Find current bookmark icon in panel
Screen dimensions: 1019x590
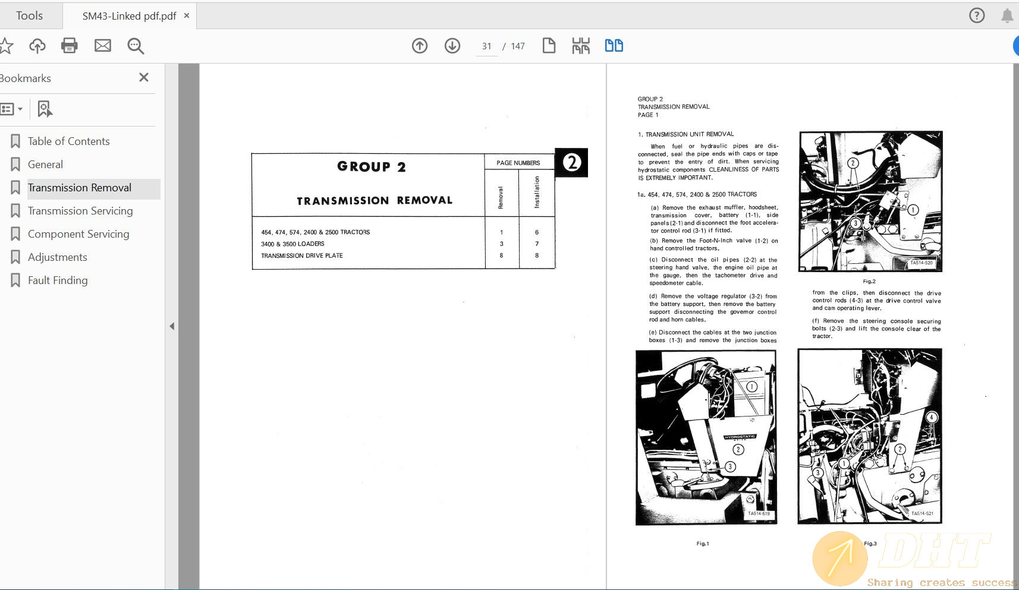[45, 109]
